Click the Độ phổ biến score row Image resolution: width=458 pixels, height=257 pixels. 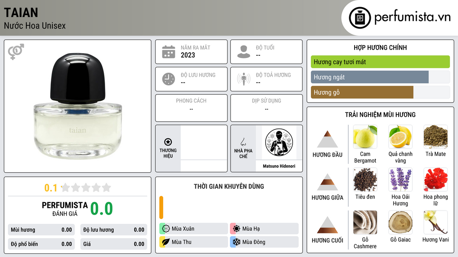41,244
